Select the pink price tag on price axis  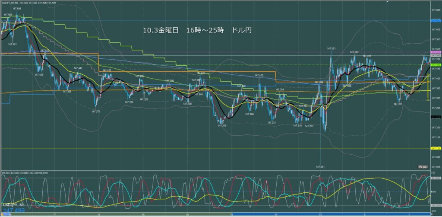click(x=435, y=52)
